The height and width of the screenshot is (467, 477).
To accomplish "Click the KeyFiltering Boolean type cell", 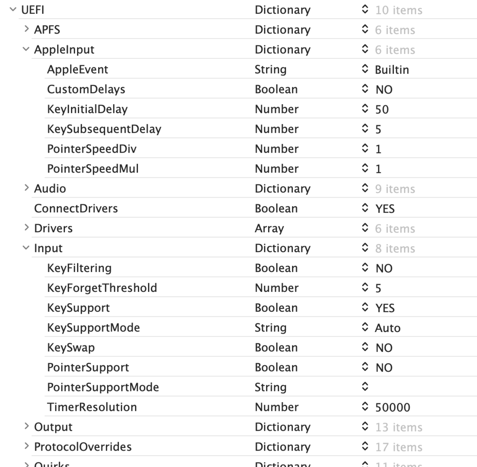I will 276,269.
